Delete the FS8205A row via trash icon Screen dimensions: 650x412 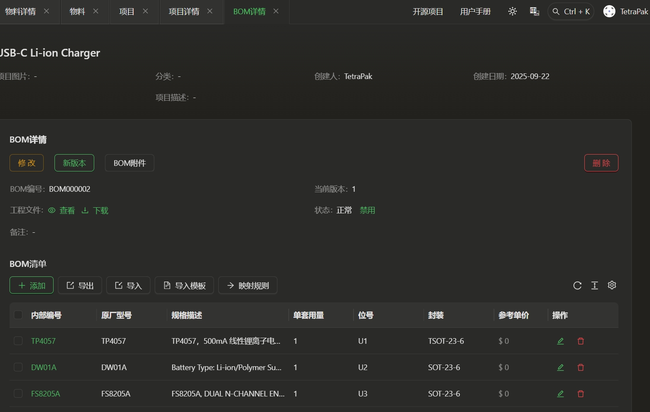point(581,394)
